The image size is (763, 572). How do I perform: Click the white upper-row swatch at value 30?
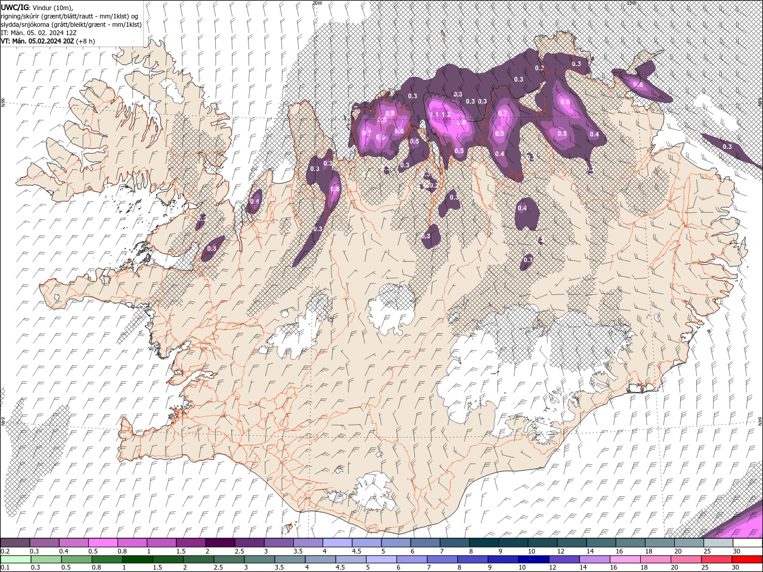point(748,543)
